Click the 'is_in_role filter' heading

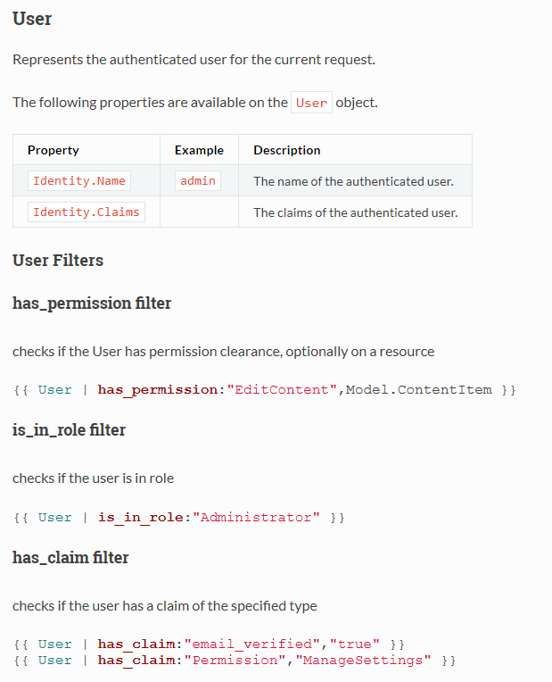69,430
